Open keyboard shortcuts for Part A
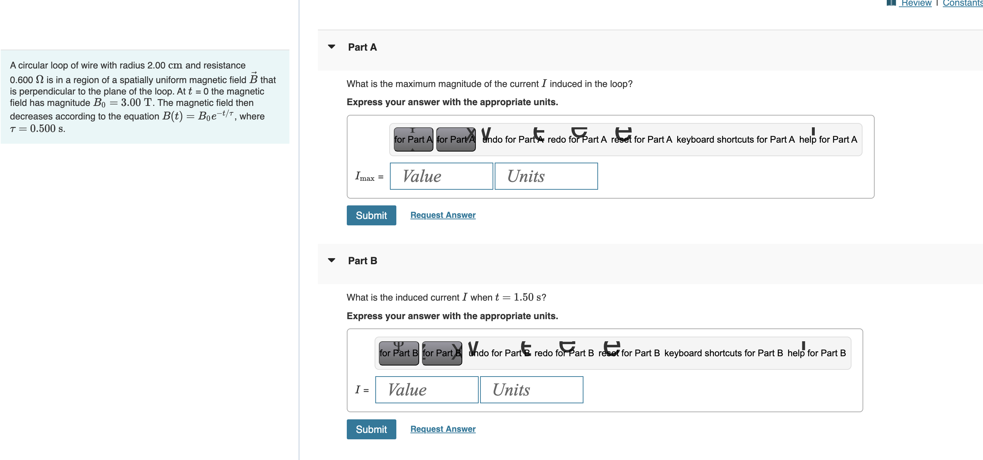This screenshot has width=983, height=460. coord(735,139)
